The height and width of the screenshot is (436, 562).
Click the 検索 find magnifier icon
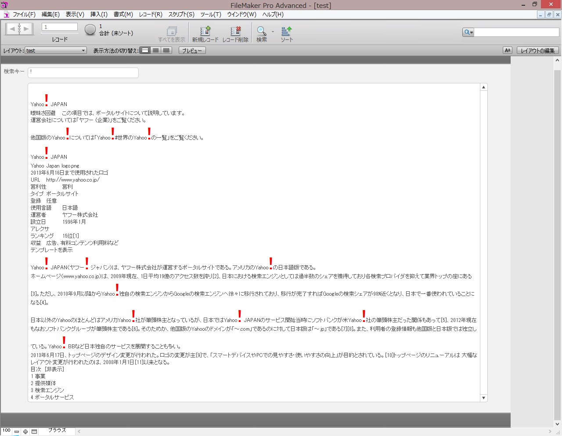262,31
